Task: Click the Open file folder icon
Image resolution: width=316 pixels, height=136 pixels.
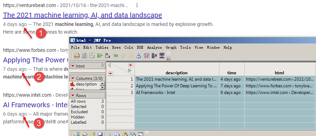Action: (92, 134)
